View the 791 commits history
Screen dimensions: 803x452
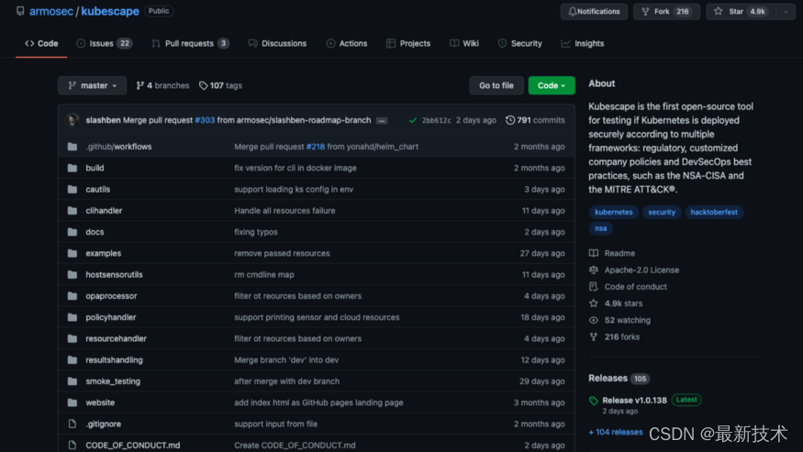tap(535, 120)
